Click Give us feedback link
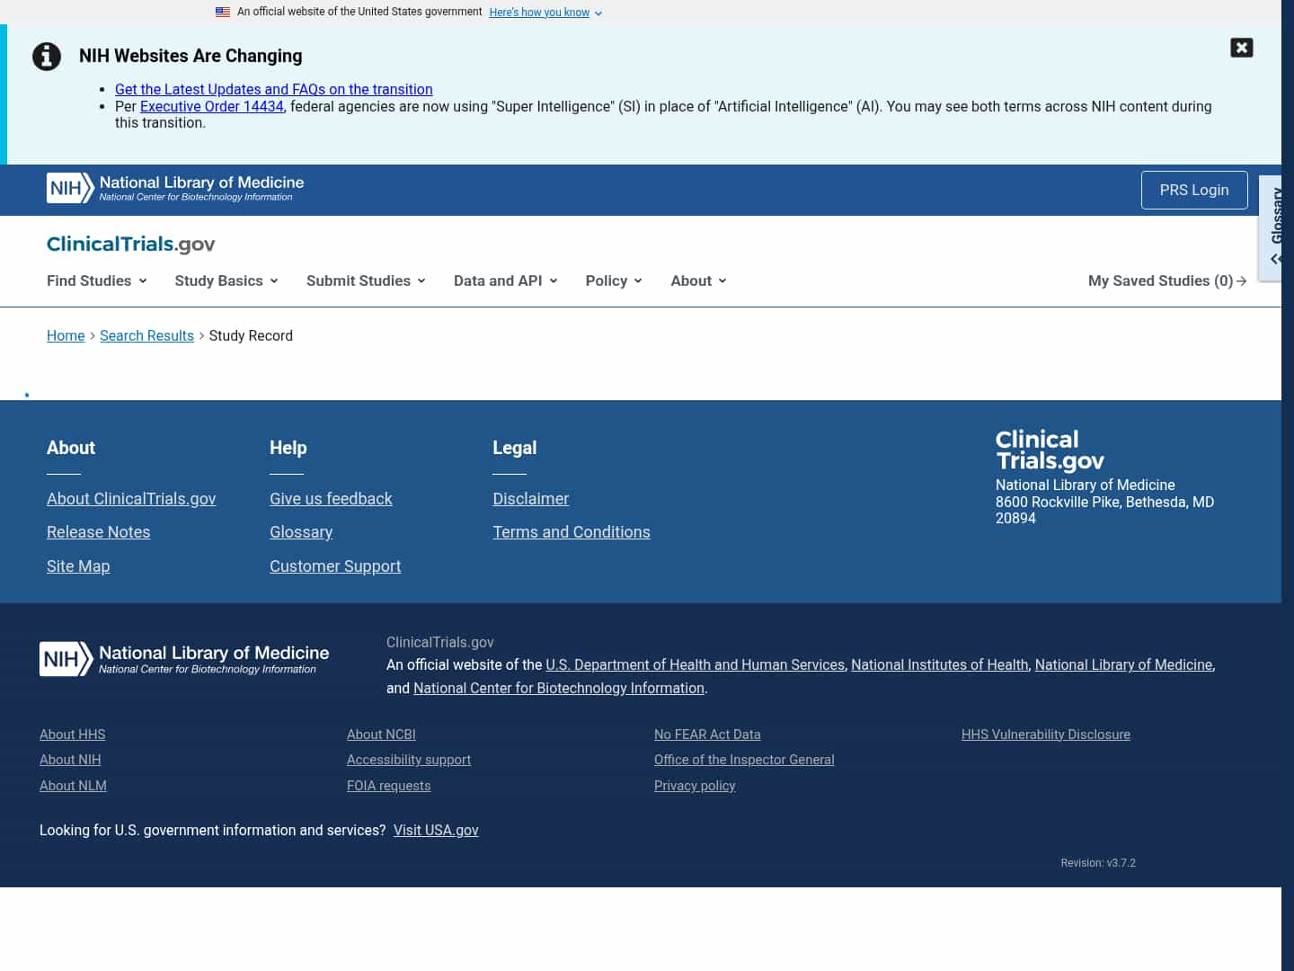The image size is (1294, 971). coord(331,499)
